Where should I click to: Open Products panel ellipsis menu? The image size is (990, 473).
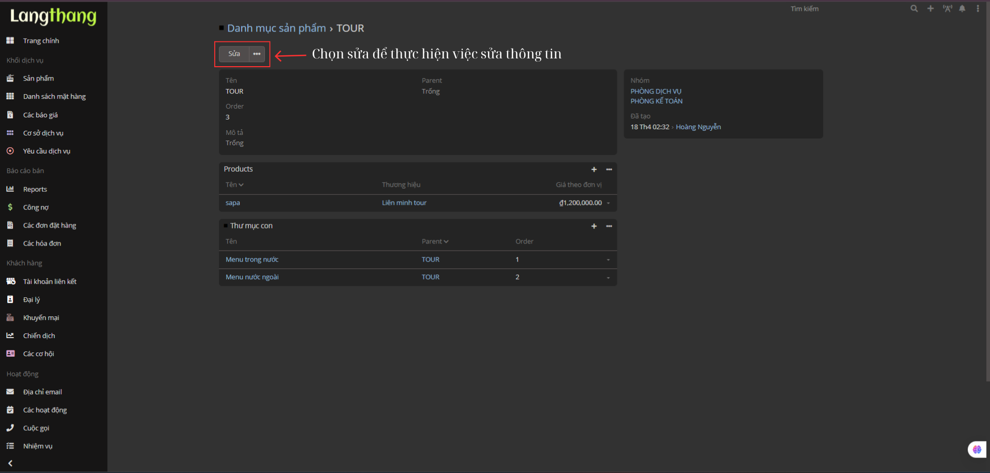point(609,170)
